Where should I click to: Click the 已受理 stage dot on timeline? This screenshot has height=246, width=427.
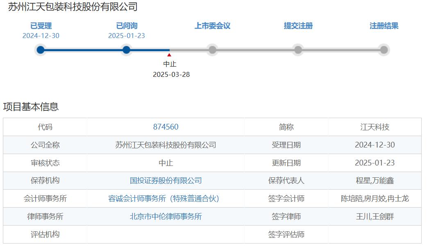pyautogui.click(x=41, y=50)
